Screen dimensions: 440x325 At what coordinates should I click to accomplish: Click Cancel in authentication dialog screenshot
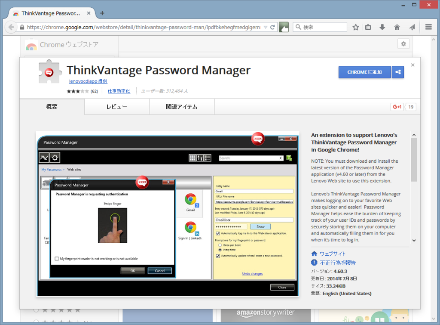[160, 271]
